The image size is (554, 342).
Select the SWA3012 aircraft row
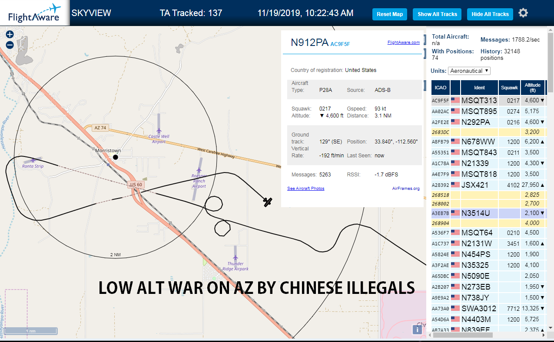(x=488, y=309)
